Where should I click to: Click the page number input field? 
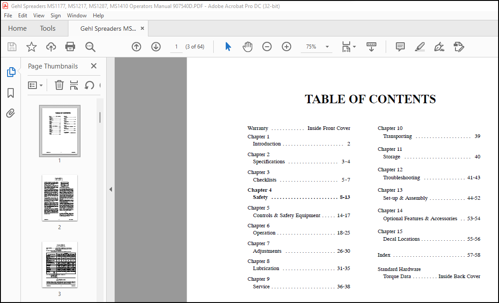[176, 47]
